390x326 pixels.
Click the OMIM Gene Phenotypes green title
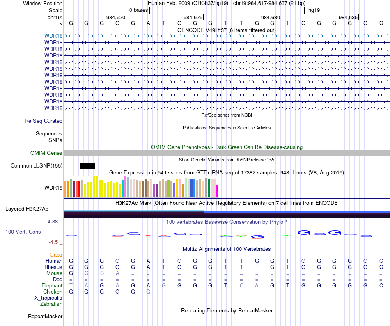tap(227, 147)
